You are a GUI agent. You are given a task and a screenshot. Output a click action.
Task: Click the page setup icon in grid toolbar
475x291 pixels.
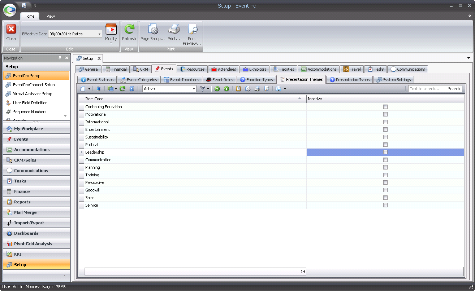pos(248,89)
